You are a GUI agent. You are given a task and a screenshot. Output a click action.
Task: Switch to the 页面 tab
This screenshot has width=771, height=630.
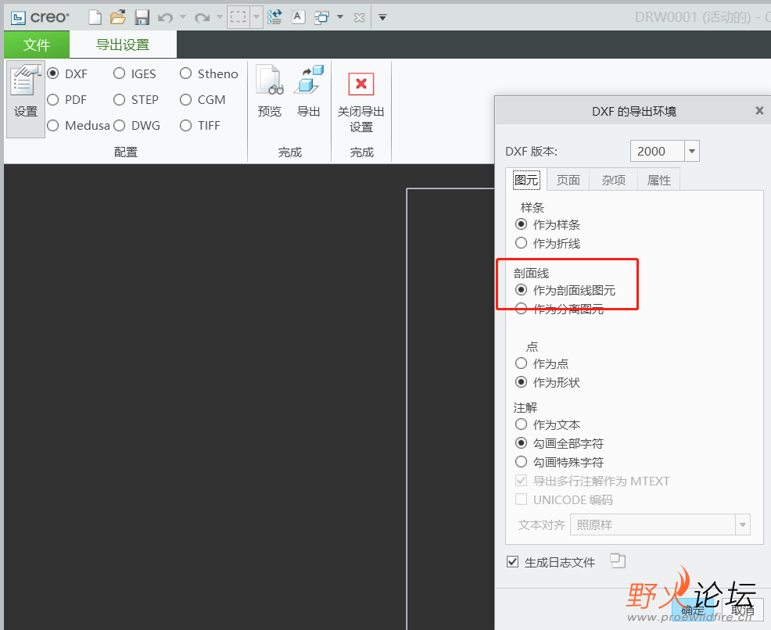tap(568, 181)
